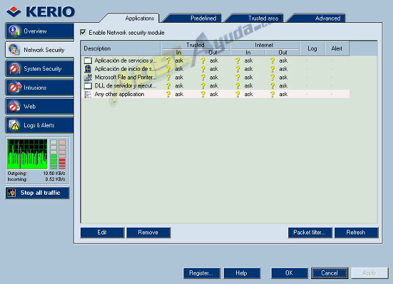The image size is (393, 284).
Task: Click Any other application row icon
Action: (x=88, y=94)
